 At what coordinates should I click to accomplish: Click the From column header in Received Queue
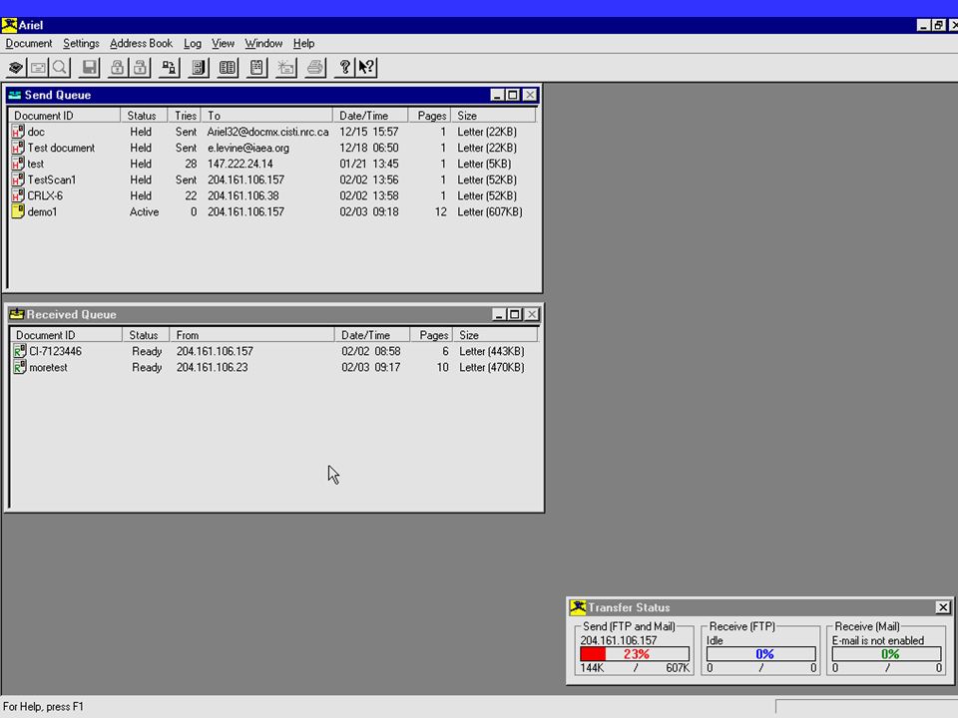click(x=251, y=335)
